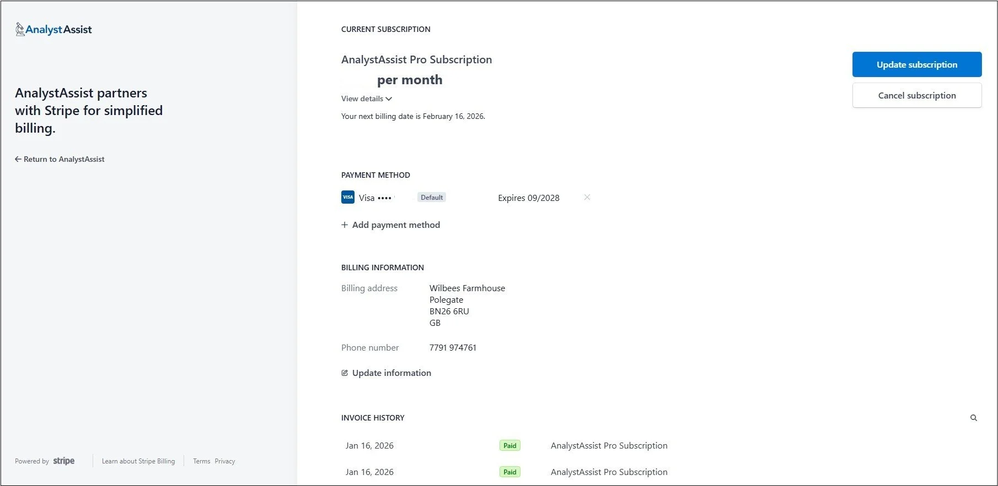Click Wilbees Farmhouse address line
The width and height of the screenshot is (998, 486).
[467, 288]
